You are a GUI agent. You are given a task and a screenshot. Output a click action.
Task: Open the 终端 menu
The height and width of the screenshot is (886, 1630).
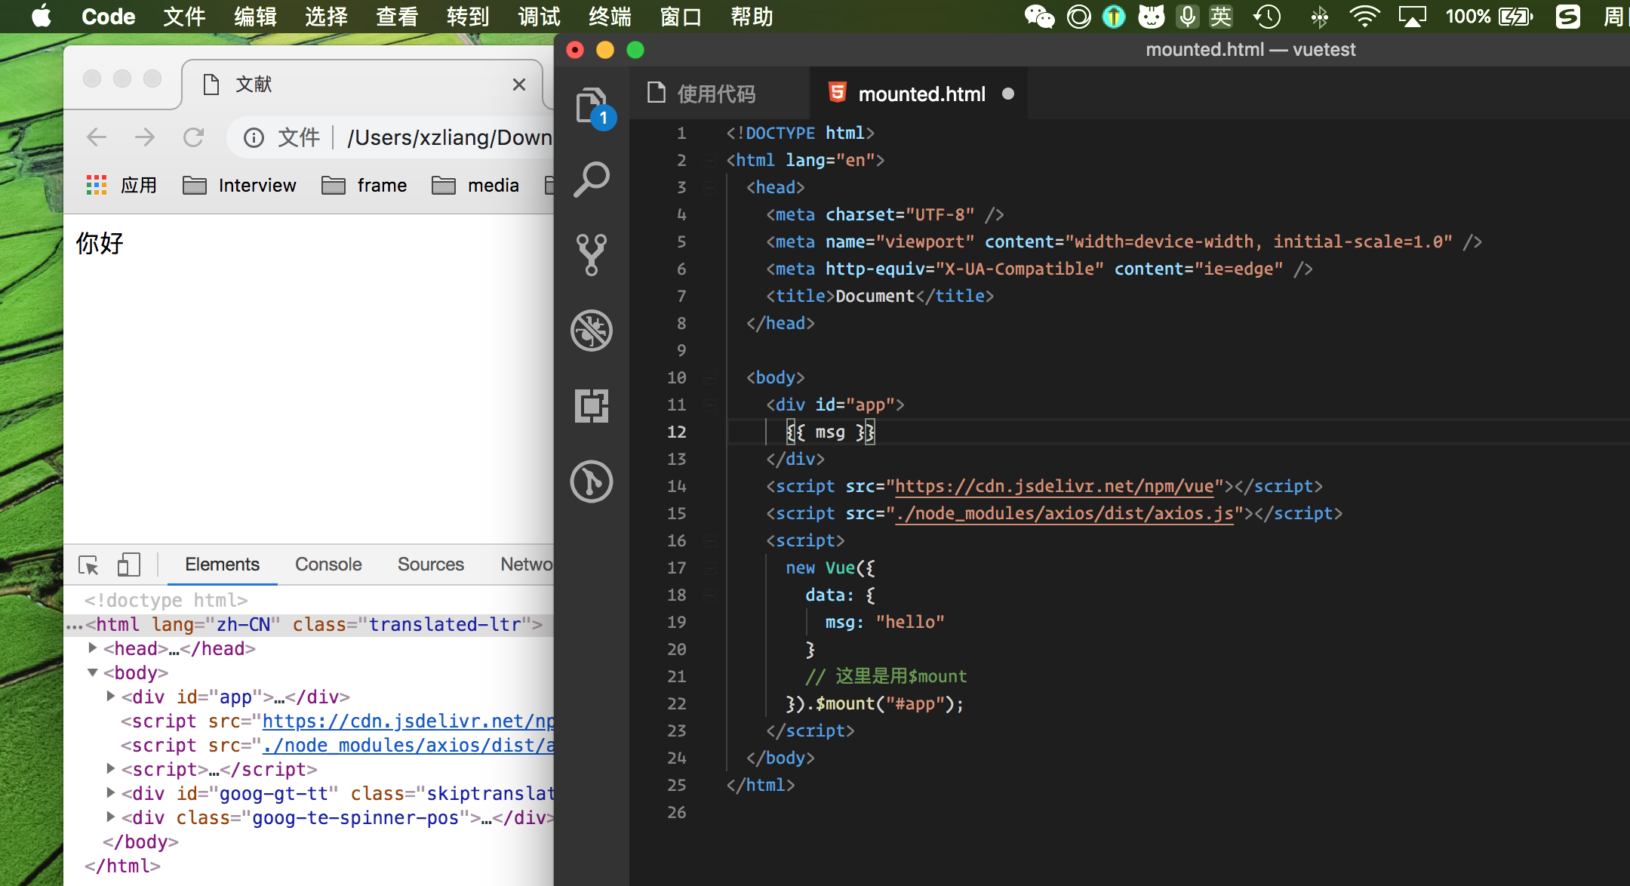[x=610, y=17]
